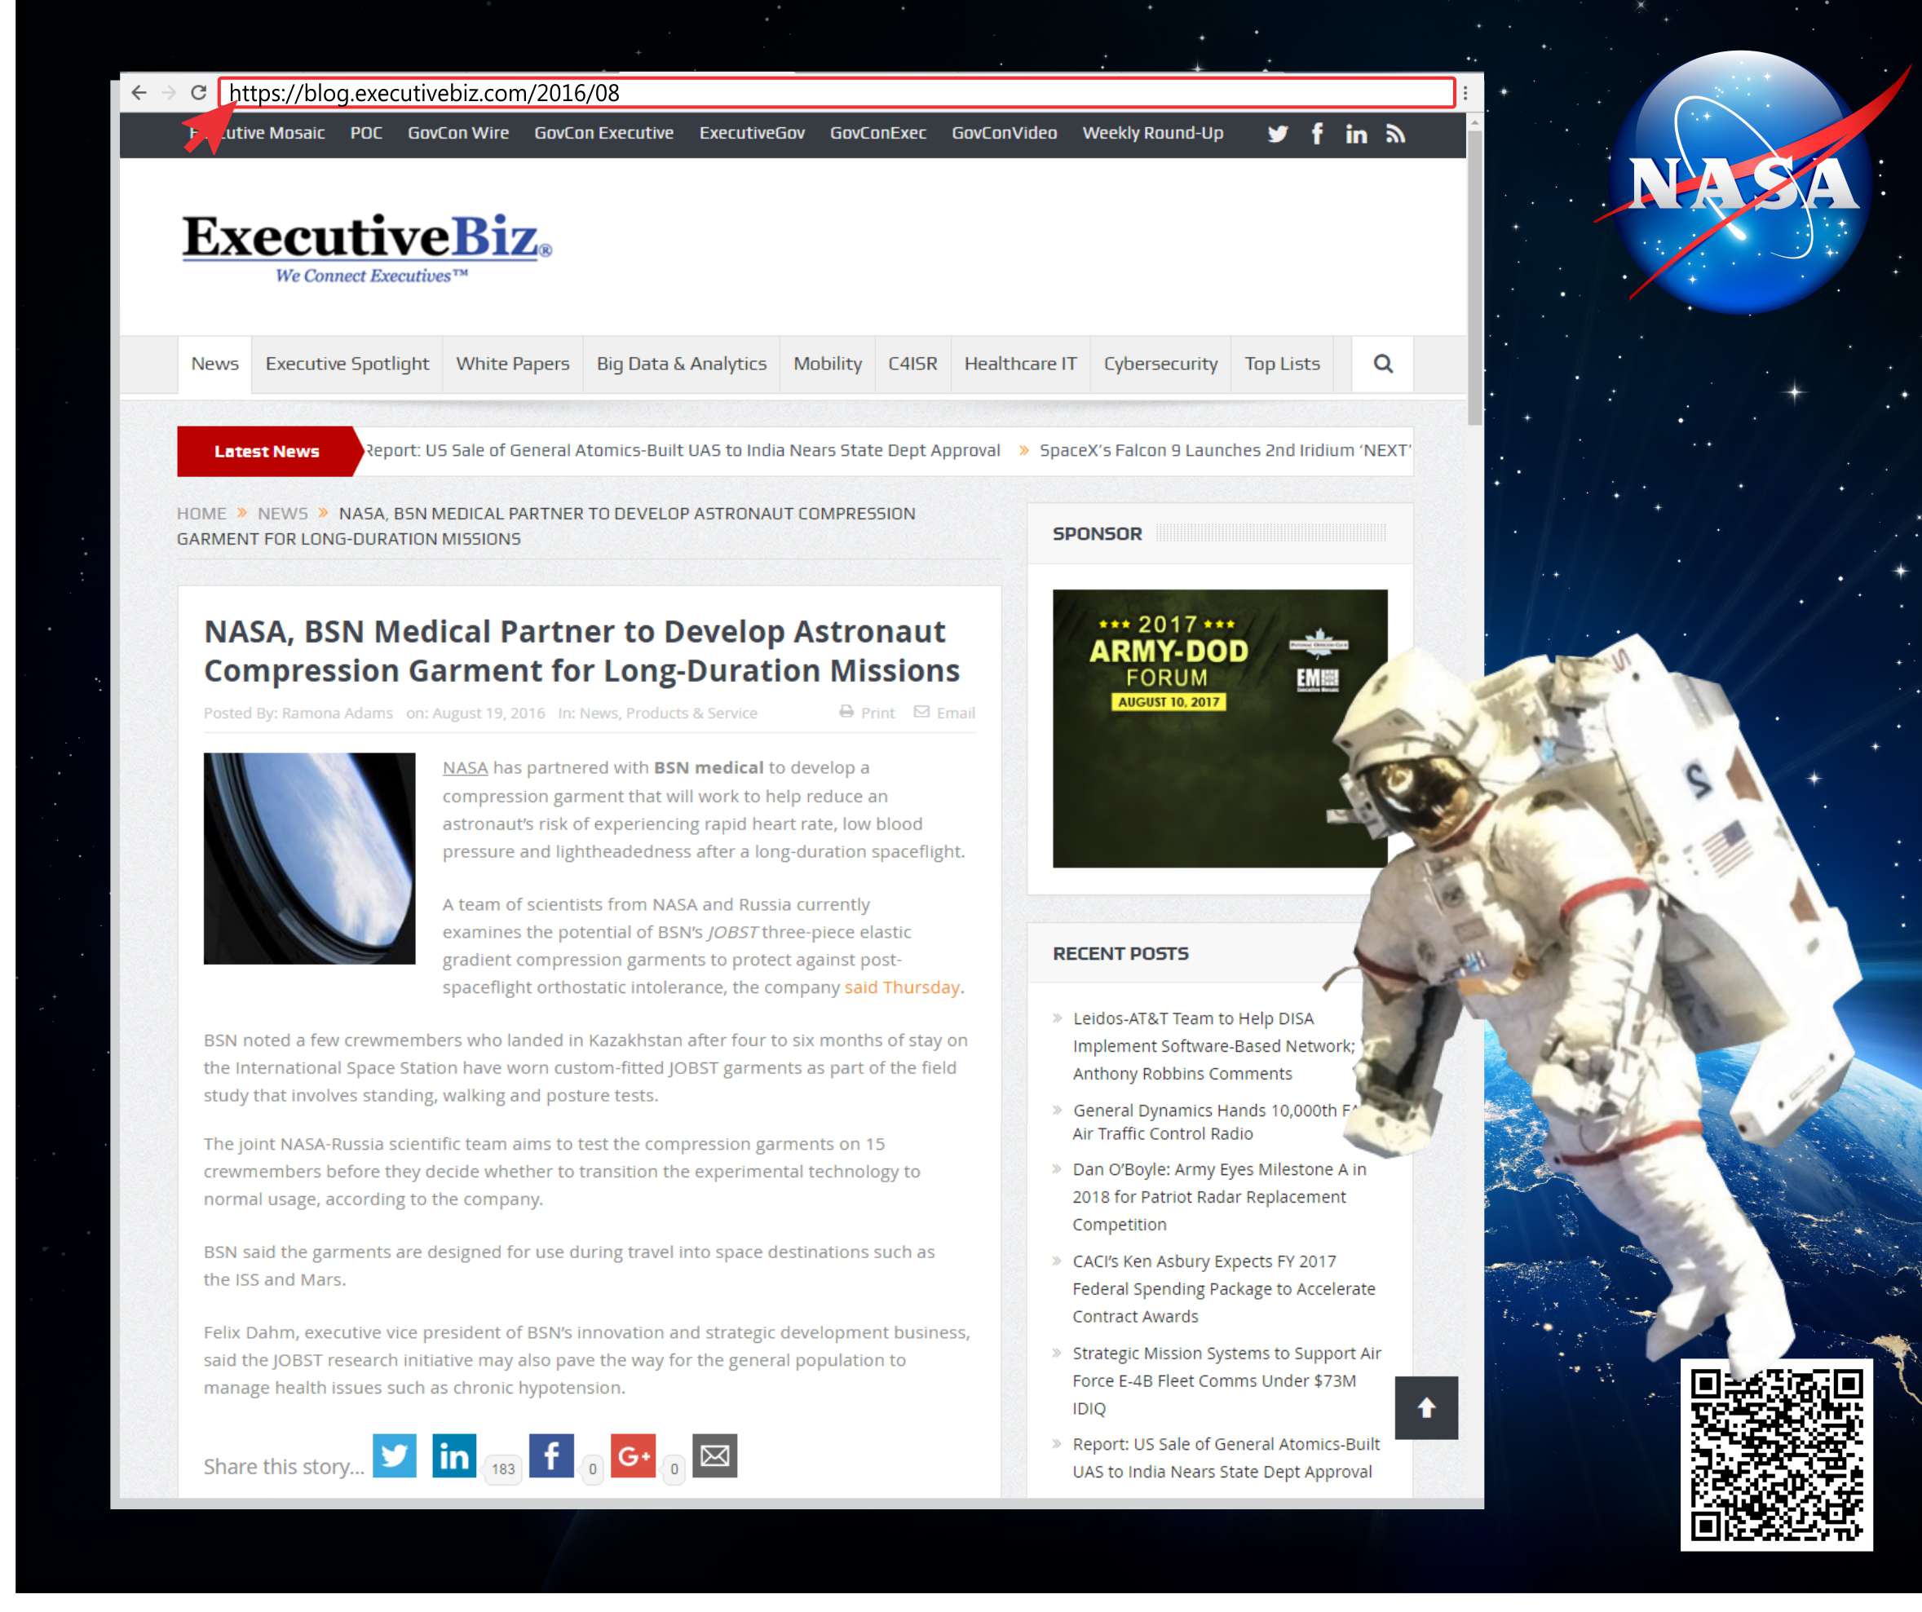Open recent post Strategic Mission Systems E-4B
Viewport: 1922px width, 1612px height.
pos(1226,1380)
